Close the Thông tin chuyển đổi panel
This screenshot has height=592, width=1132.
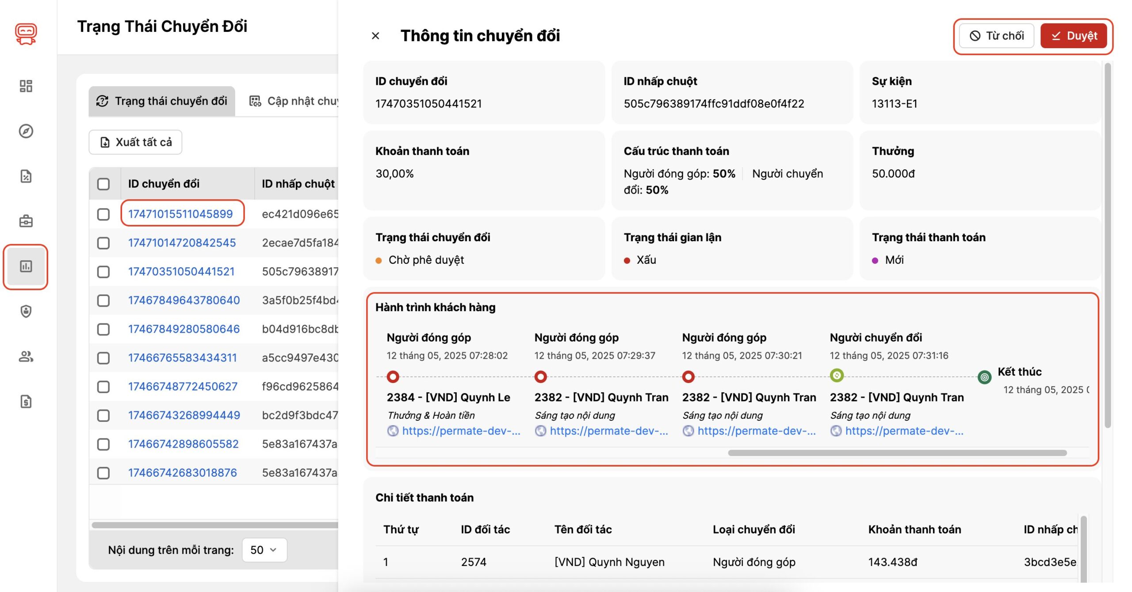pyautogui.click(x=375, y=36)
